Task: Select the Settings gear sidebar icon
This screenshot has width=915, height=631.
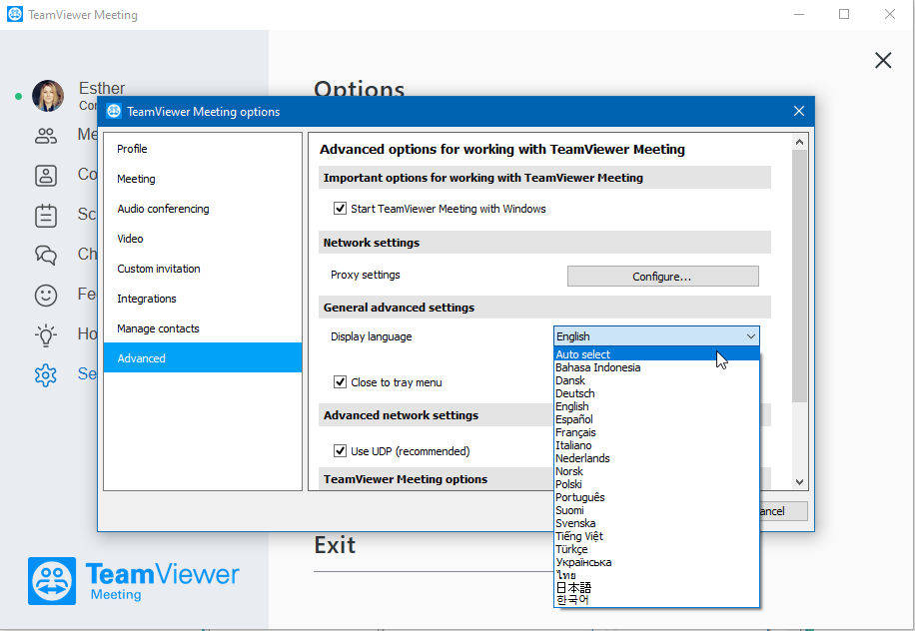Action: pyautogui.click(x=46, y=375)
